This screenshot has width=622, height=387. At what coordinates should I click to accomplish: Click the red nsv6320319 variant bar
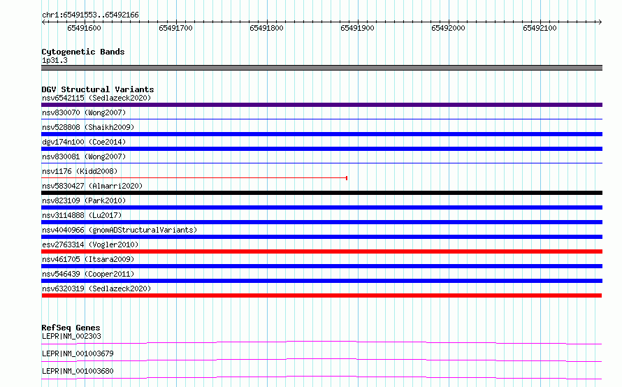pos(321,295)
